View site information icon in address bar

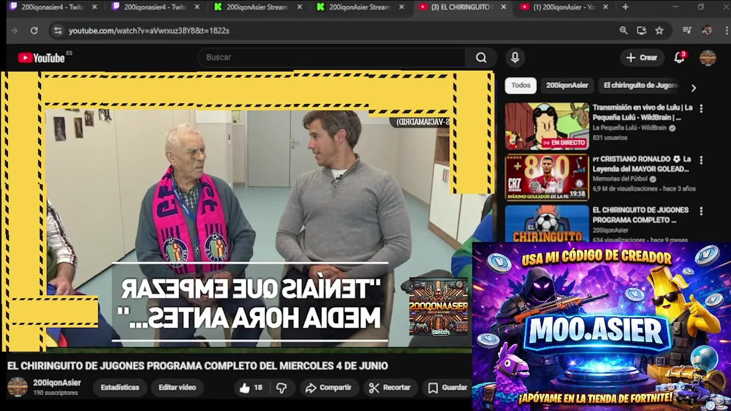(x=57, y=31)
